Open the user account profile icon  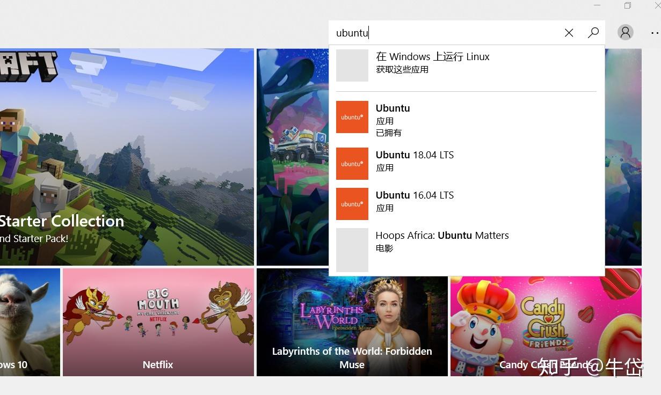(625, 32)
